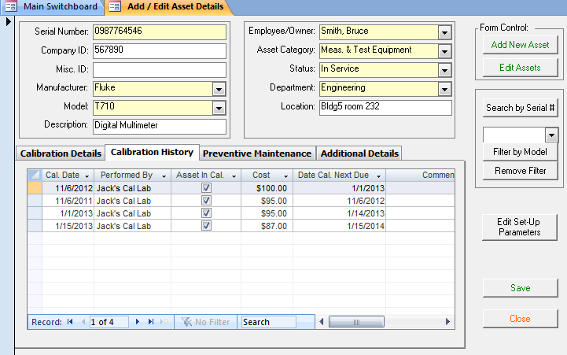The image size is (567, 355).
Task: Open the Filter by Model combo box
Action: (551, 135)
